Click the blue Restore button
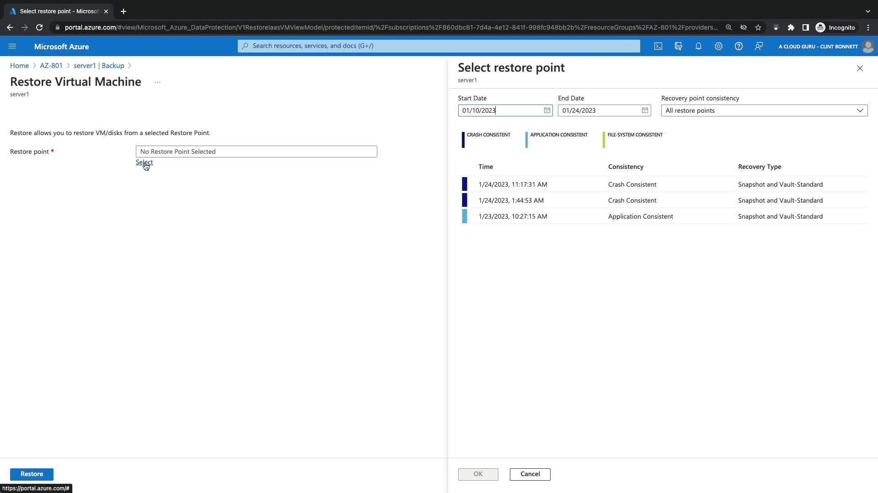The width and height of the screenshot is (878, 493). tap(32, 474)
